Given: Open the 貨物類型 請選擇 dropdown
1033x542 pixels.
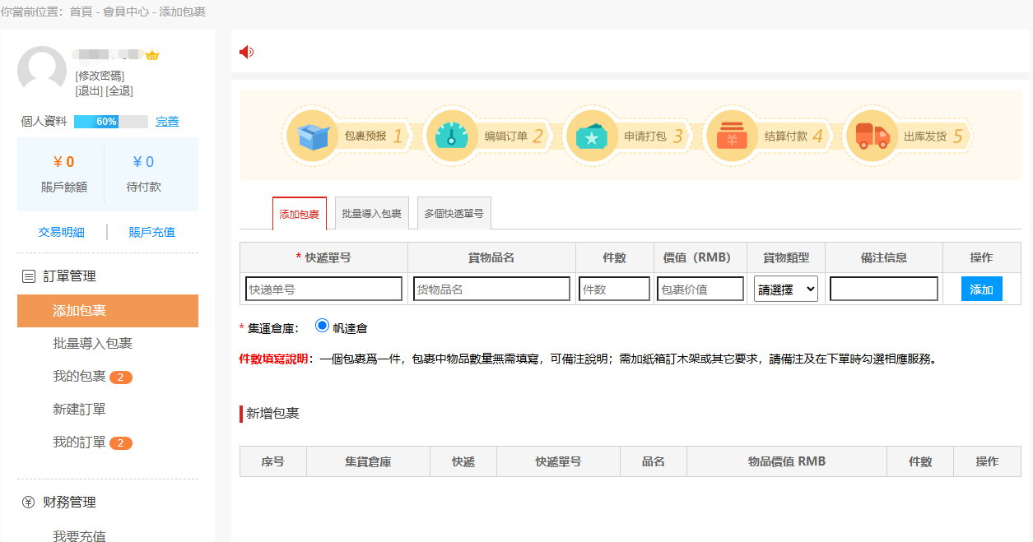Looking at the screenshot, I should point(785,290).
